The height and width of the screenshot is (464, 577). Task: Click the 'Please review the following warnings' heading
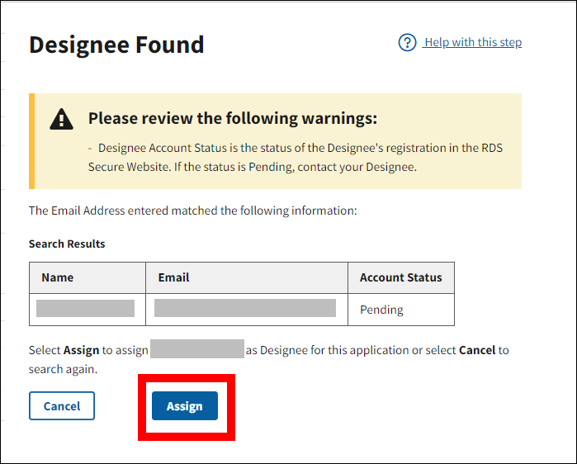[x=233, y=118]
